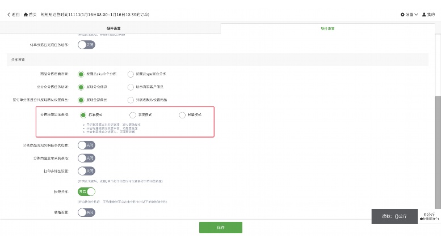Switch to the 硬件设置 tab
Image resolution: width=441 pixels, height=244 pixels.
click(x=114, y=29)
